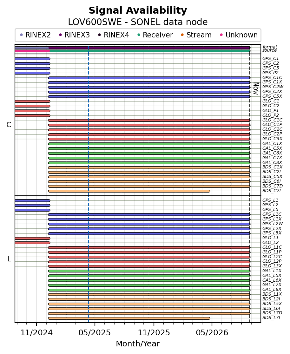Click the 05/2025 axis tick label

pyautogui.click(x=95, y=332)
